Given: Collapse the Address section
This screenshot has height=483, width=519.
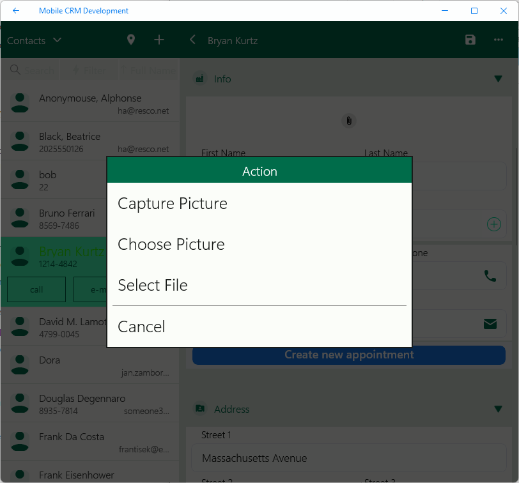Looking at the screenshot, I should [498, 409].
